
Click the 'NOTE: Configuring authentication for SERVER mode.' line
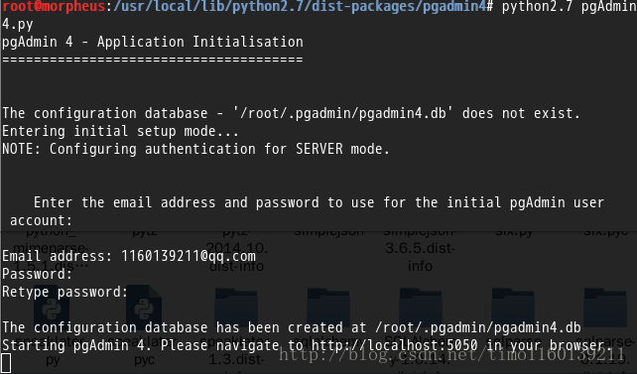(195, 149)
